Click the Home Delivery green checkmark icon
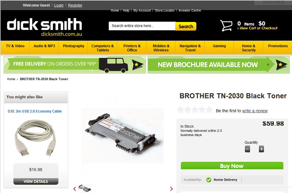Image resolution: width=292 pixels, height=193 pixels. tap(209, 180)
